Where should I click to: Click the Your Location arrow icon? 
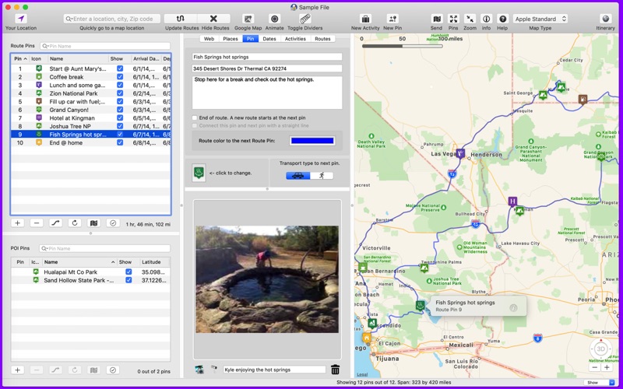click(21, 19)
